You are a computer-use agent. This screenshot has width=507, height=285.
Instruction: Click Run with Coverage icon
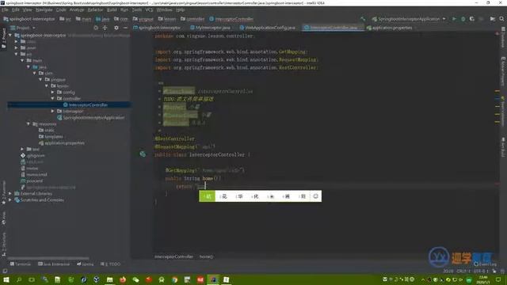tap(472, 19)
